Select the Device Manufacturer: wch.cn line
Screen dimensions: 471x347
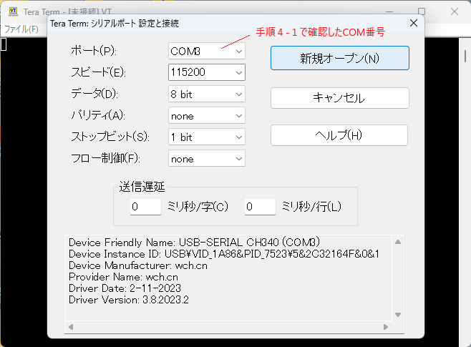[x=138, y=265]
